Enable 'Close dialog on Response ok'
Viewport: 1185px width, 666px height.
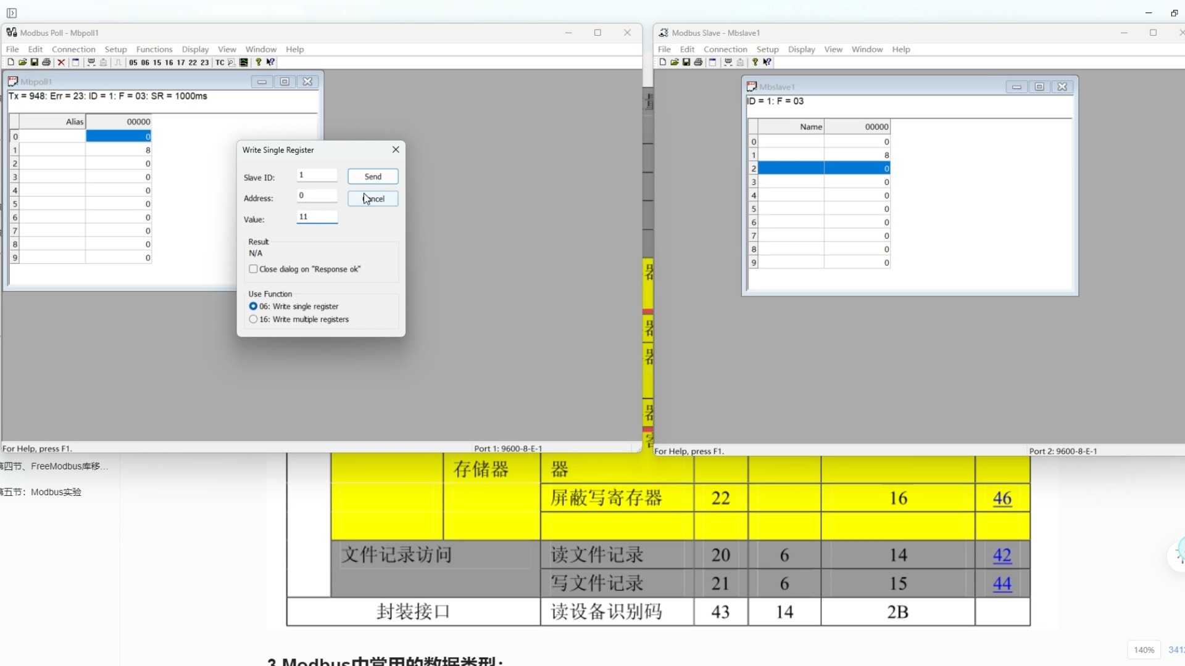pos(254,269)
